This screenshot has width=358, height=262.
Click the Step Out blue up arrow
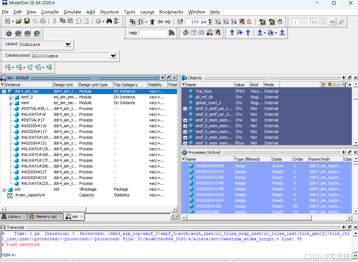pos(248,33)
